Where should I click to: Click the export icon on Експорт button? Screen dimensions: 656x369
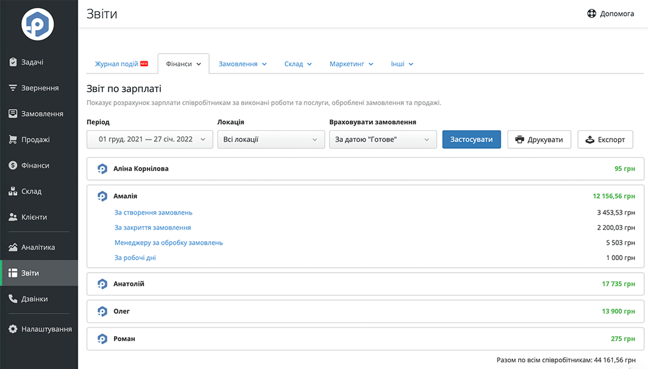(x=590, y=139)
